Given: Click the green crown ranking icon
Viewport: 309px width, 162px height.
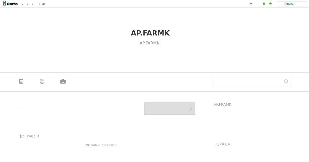Looking at the screenshot, I should point(264,4).
